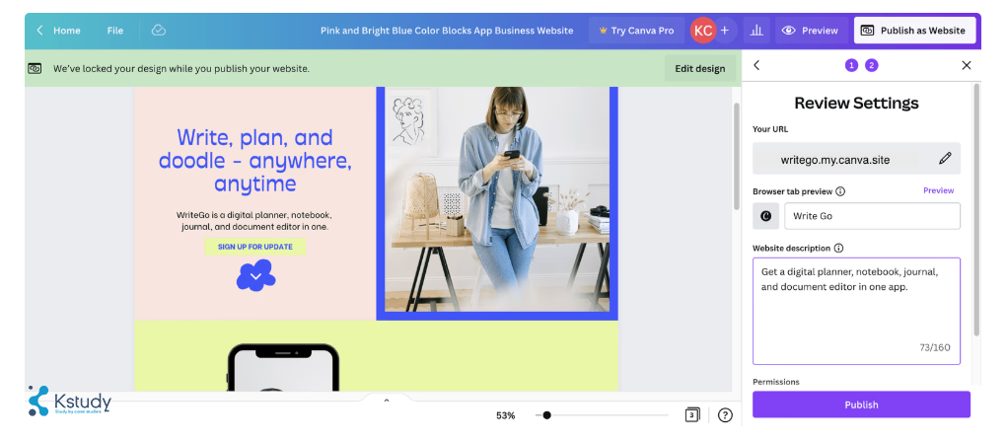
Task: Open the File menu
Action: [x=115, y=31]
